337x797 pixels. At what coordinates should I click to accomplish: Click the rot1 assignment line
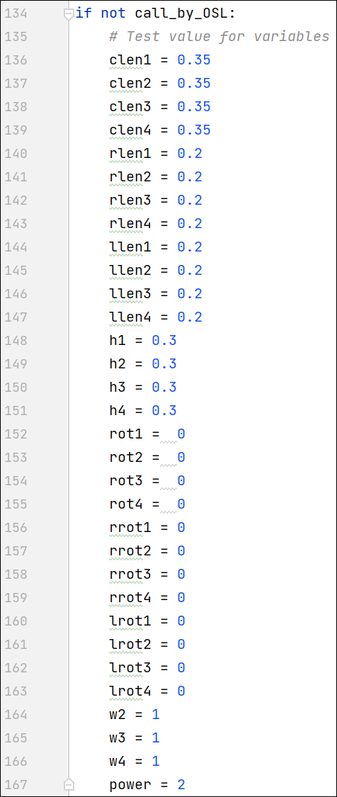point(147,434)
